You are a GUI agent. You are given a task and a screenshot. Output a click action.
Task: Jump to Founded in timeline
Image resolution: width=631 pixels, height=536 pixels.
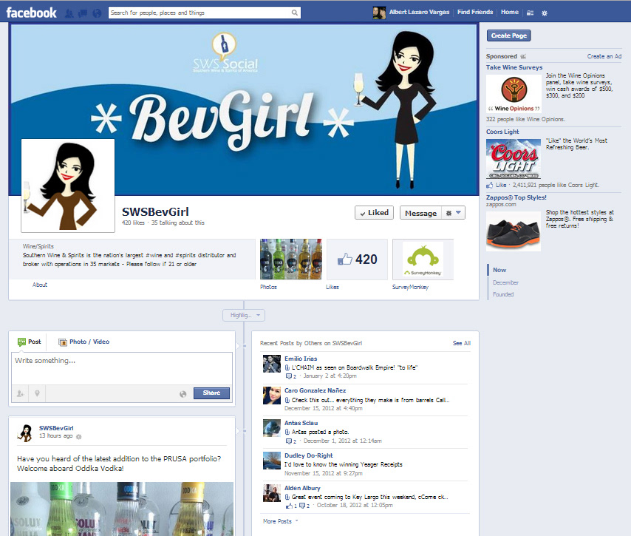pyautogui.click(x=503, y=294)
